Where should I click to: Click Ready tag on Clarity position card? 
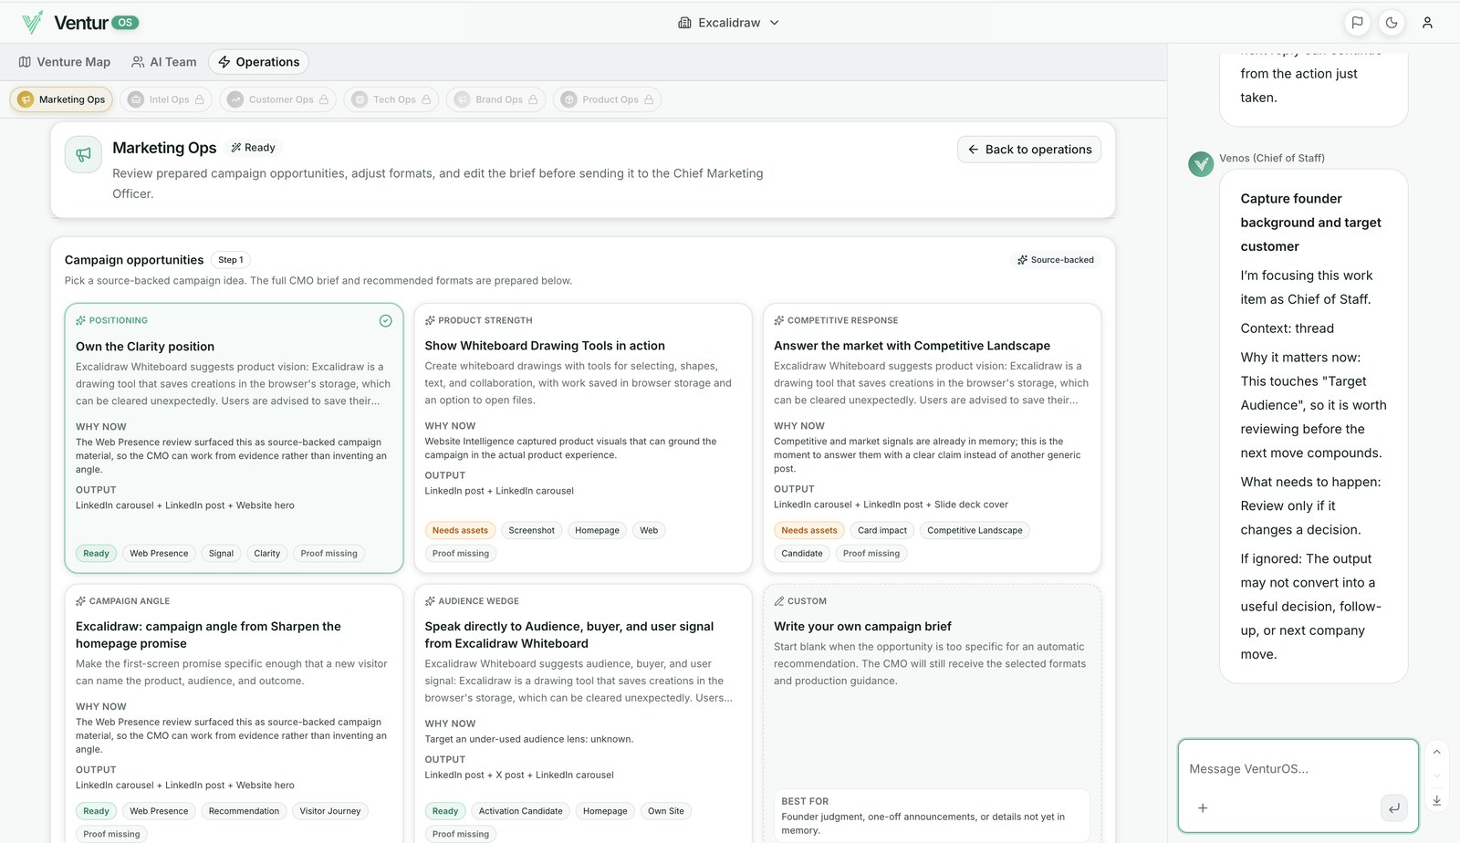(x=96, y=554)
